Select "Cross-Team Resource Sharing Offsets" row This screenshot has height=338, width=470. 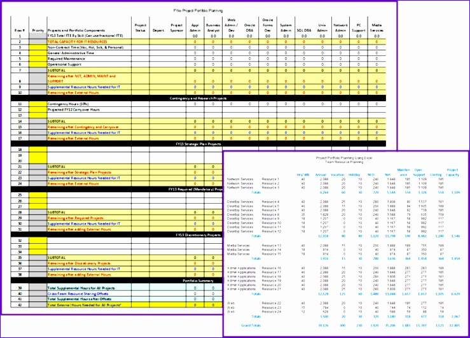tap(78, 293)
